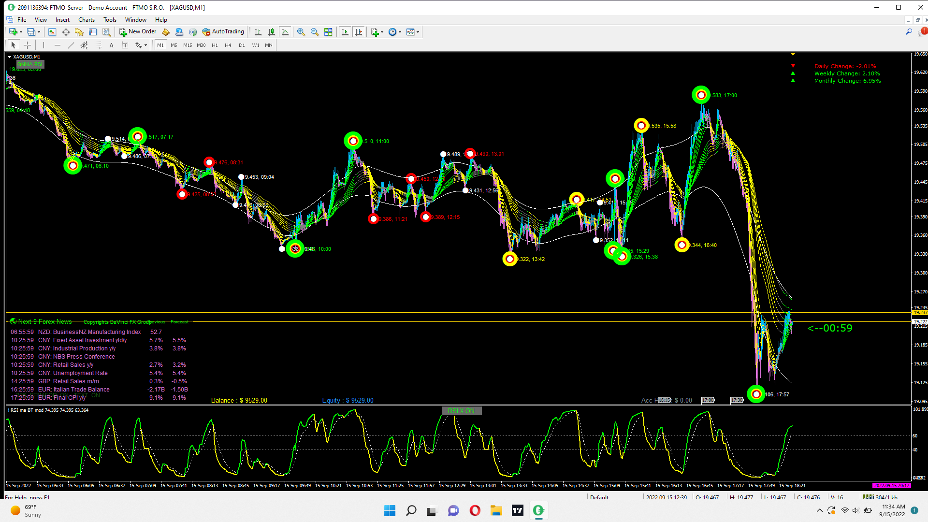Open the Charts menu
The image size is (928, 522).
pos(87,20)
